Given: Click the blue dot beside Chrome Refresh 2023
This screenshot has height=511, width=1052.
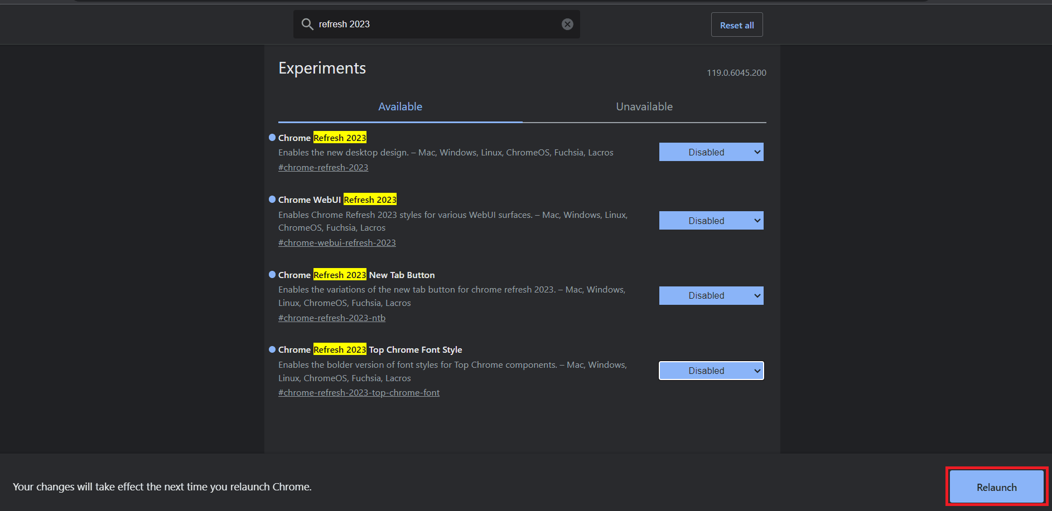Looking at the screenshot, I should 272,137.
